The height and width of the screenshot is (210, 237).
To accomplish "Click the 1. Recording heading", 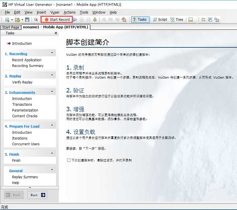I will [x=16, y=54].
